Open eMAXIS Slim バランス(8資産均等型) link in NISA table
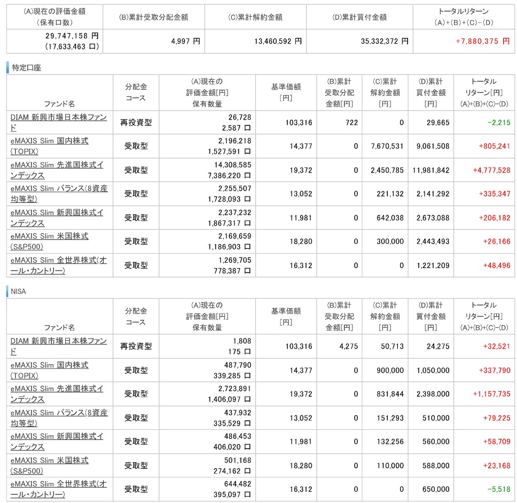Viewport: 517px width, 503px height. pos(59,418)
